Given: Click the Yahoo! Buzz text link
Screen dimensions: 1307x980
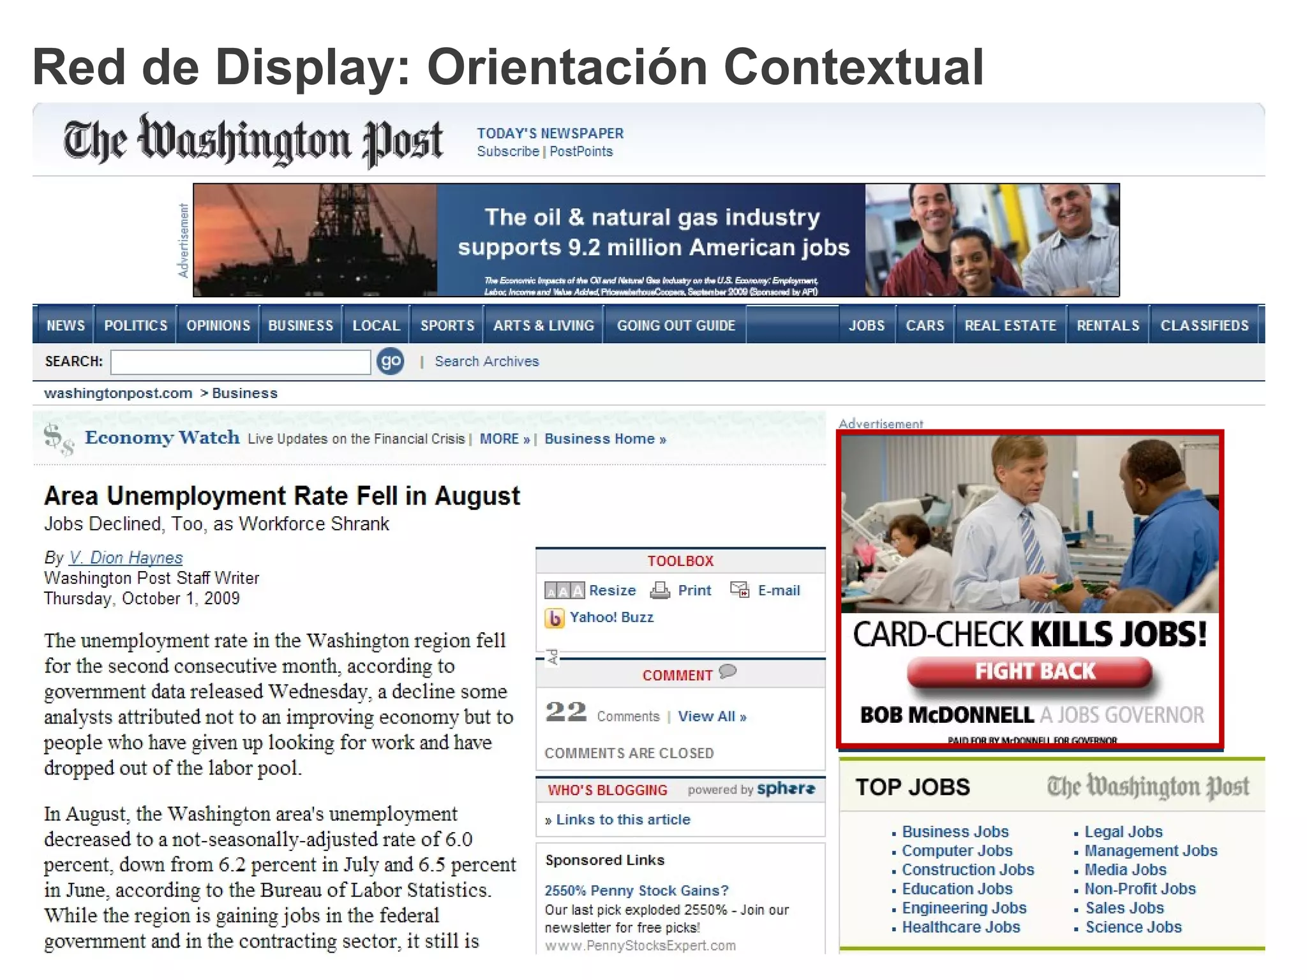Looking at the screenshot, I should (611, 617).
